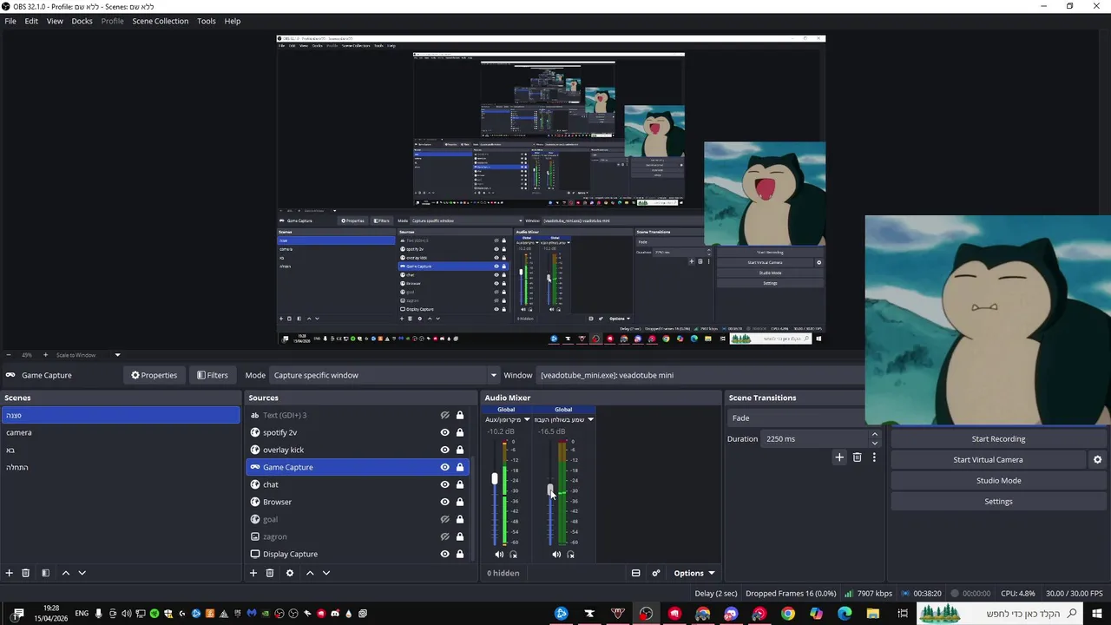Click the Start Recording button
The height and width of the screenshot is (625, 1111).
point(998,439)
